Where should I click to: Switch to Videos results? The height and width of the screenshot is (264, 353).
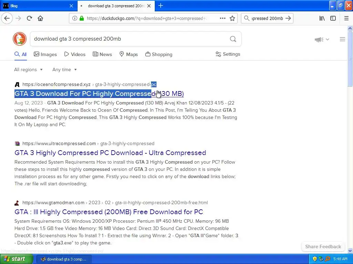click(x=75, y=54)
